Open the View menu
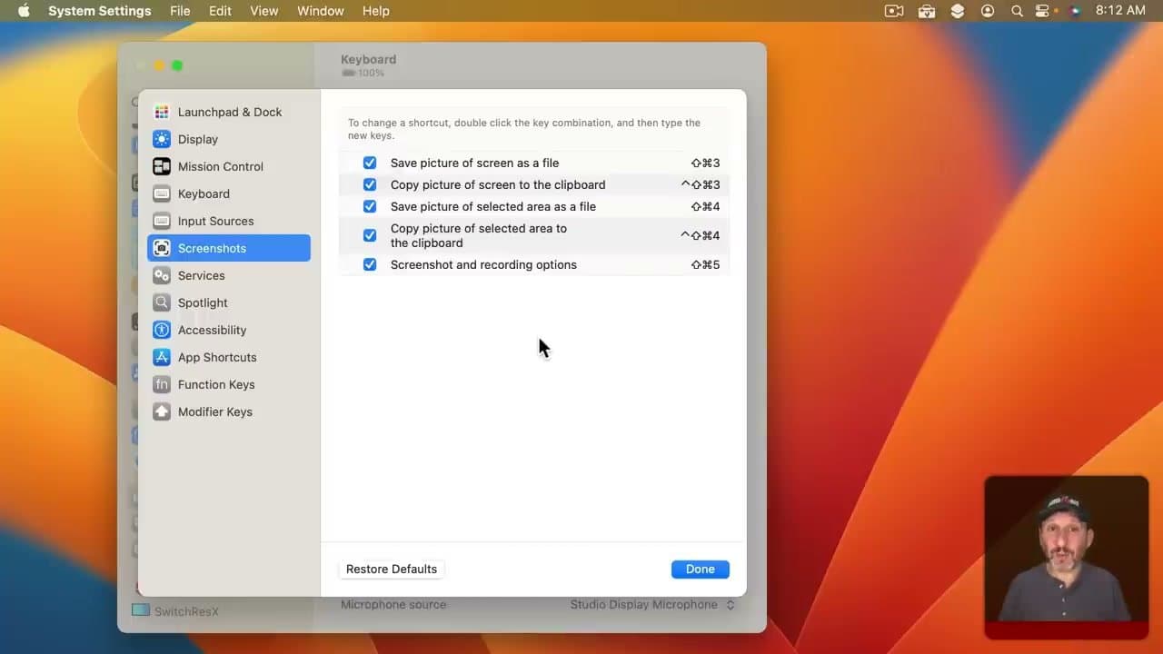 264,11
